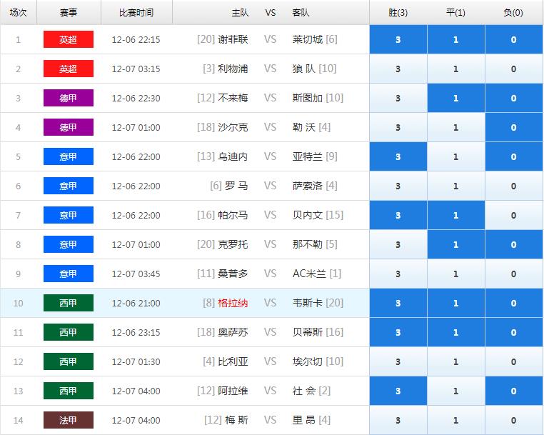Open away team 那不勒
The height and width of the screenshot is (435, 544).
[x=308, y=244]
